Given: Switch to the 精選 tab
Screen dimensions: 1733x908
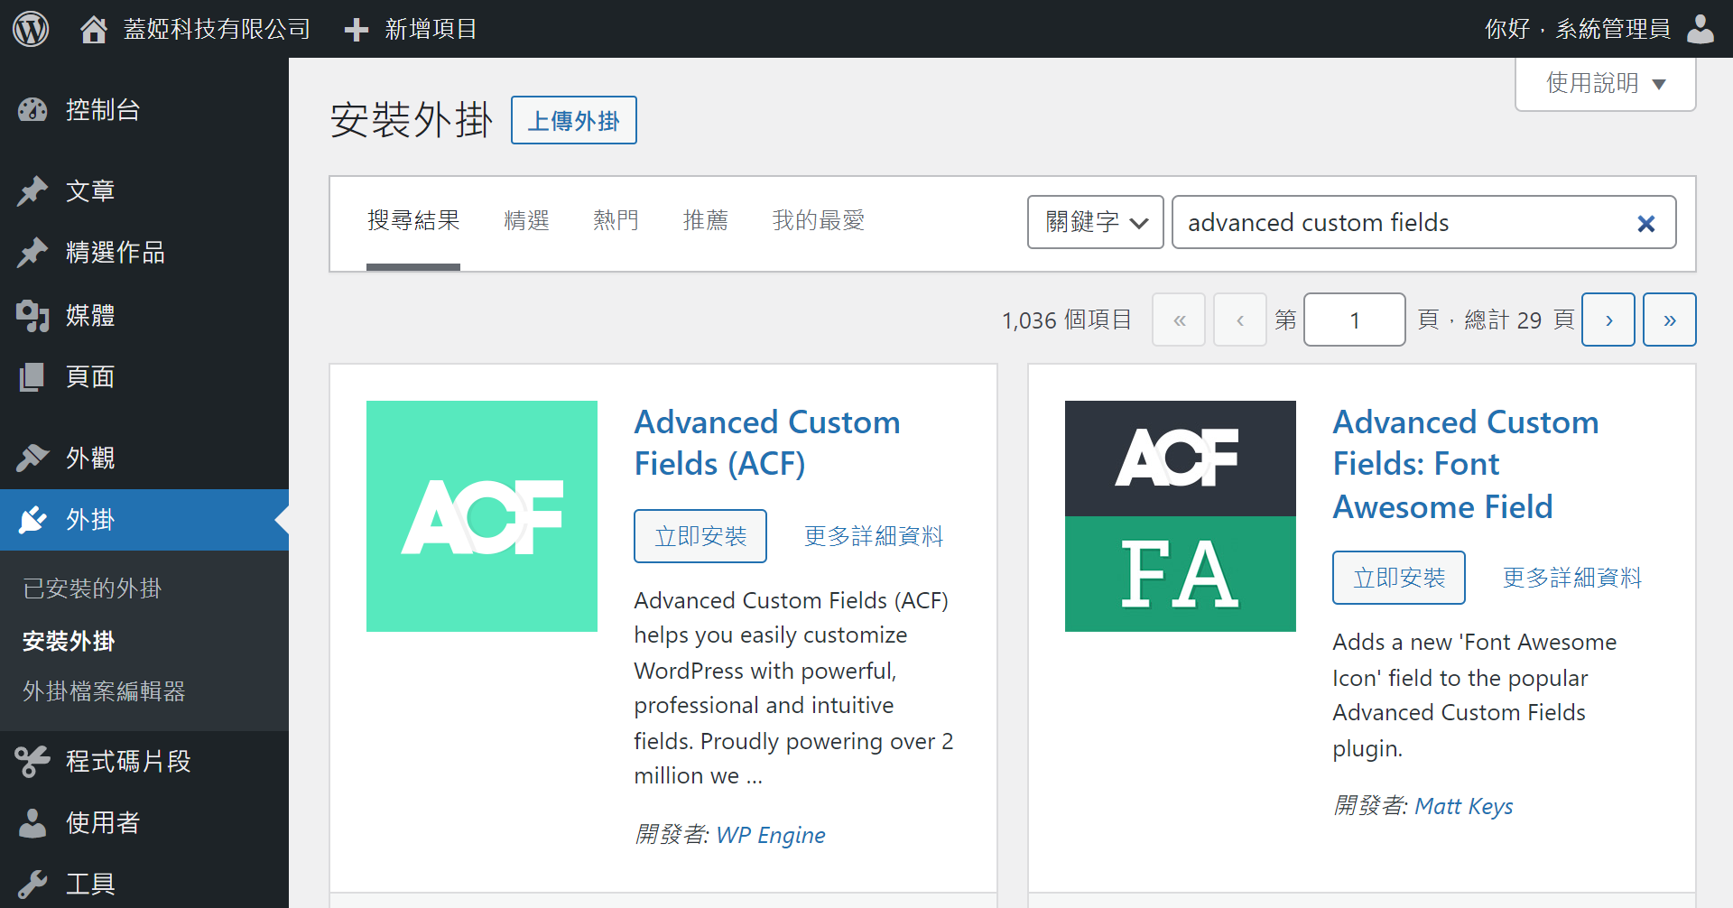Looking at the screenshot, I should tap(527, 220).
